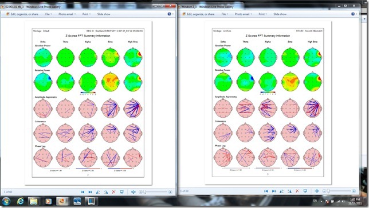Open Windows Explorer folder on taskbar
Screen dimensions: 369x208
point(34,201)
